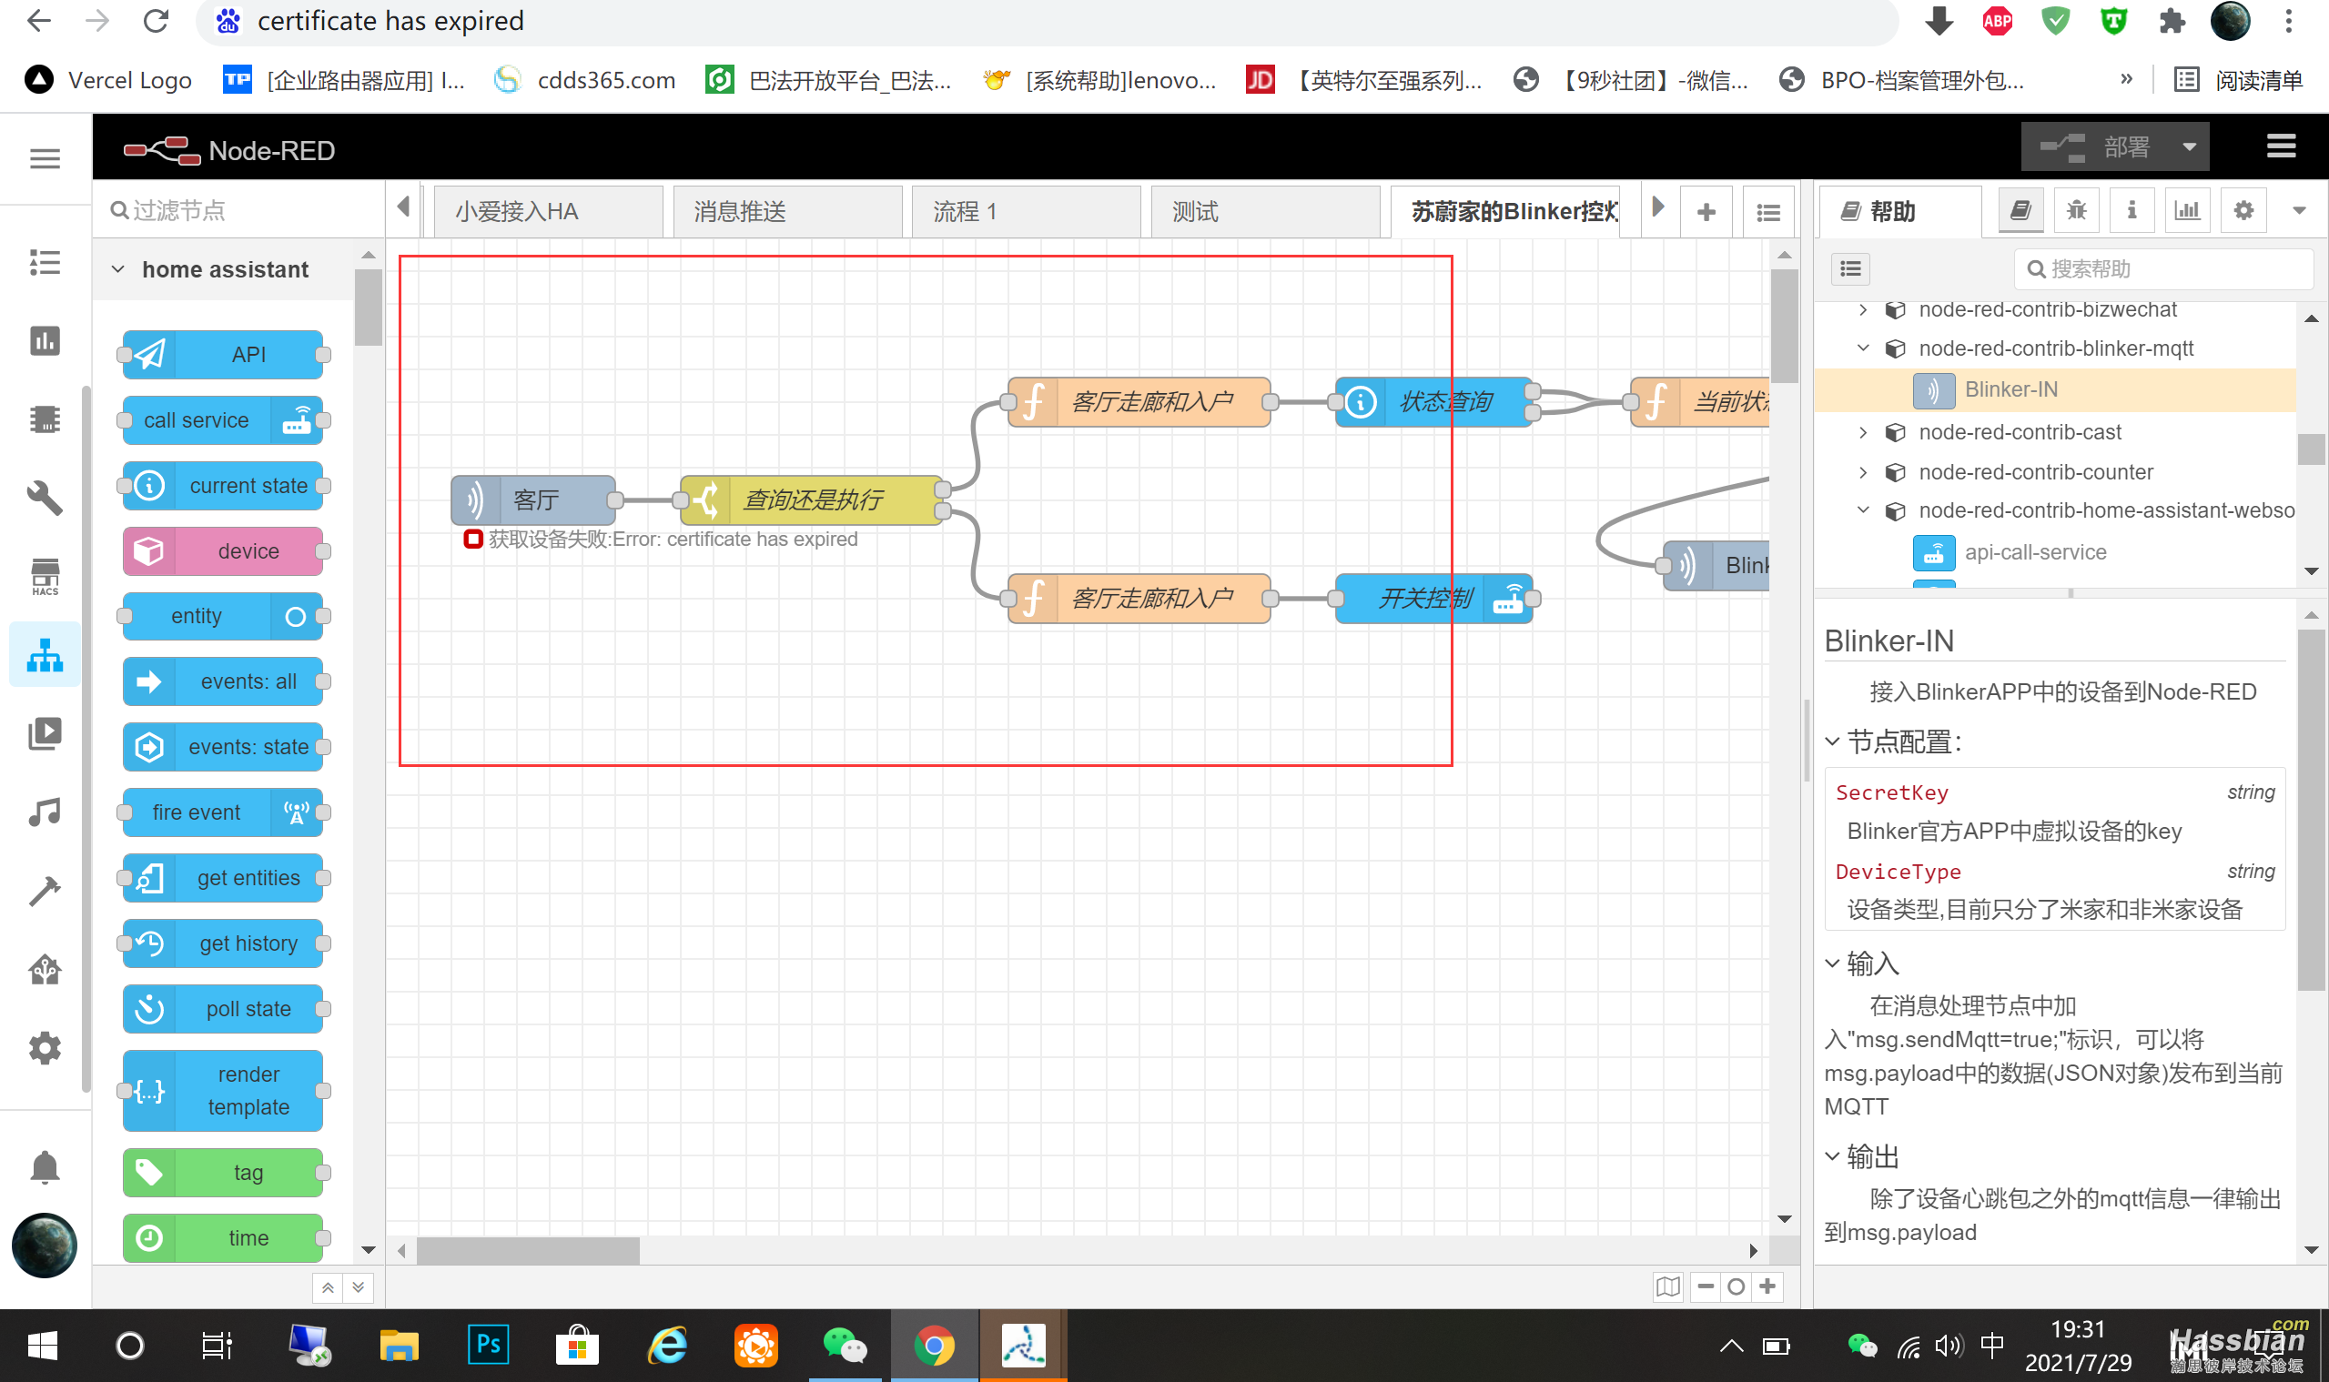
Task: Open the user profile avatar in sidebar
Action: [45, 1246]
